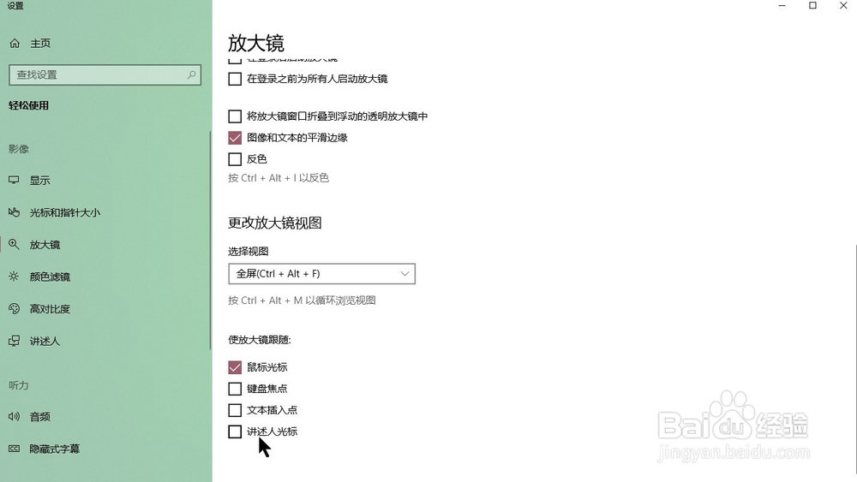The image size is (857, 482).
Task: Select the 光标和指针大小 cursor icon
Action: [15, 212]
